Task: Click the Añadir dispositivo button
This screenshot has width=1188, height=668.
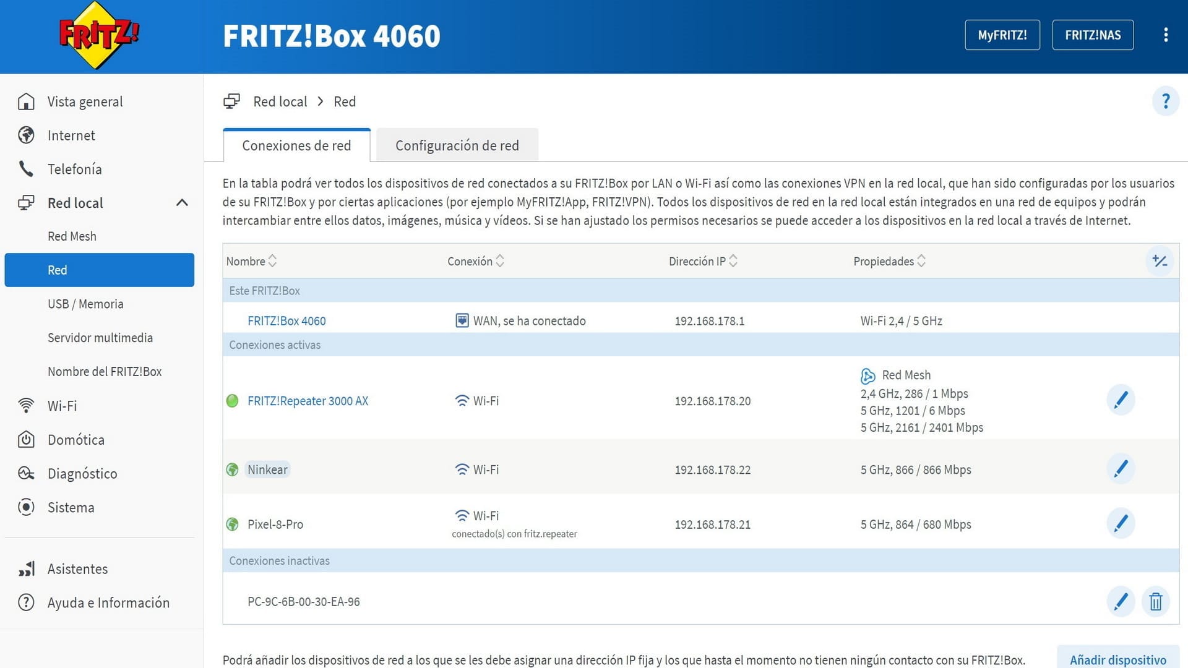Action: tap(1118, 659)
